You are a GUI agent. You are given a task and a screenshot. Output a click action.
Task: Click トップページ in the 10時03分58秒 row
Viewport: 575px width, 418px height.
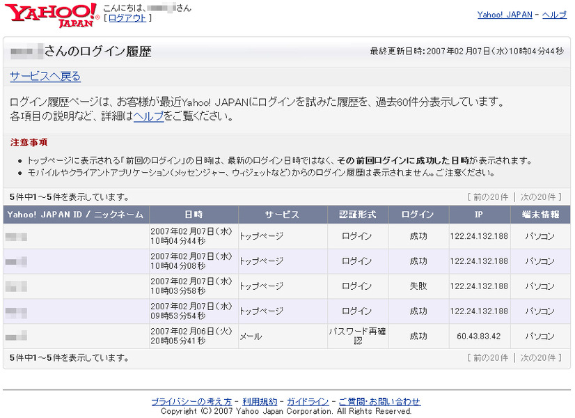[x=262, y=286]
